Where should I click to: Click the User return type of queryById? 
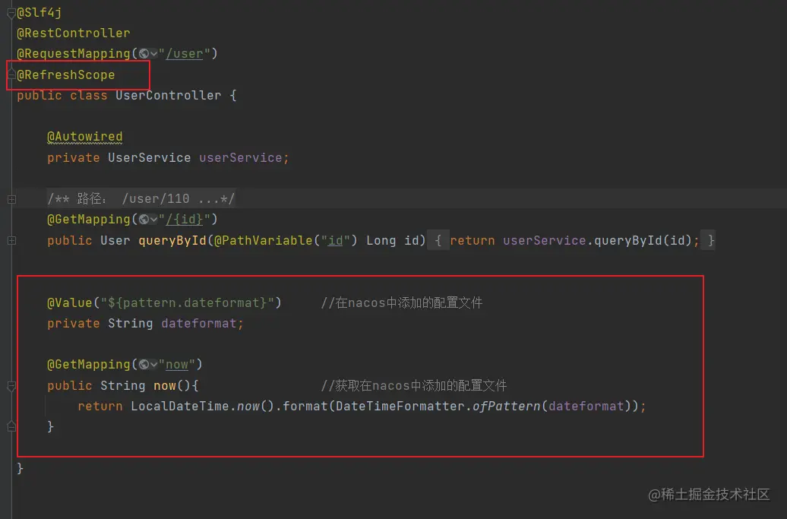(x=115, y=240)
